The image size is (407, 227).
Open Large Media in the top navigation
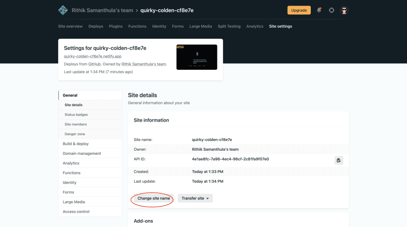tap(201, 26)
